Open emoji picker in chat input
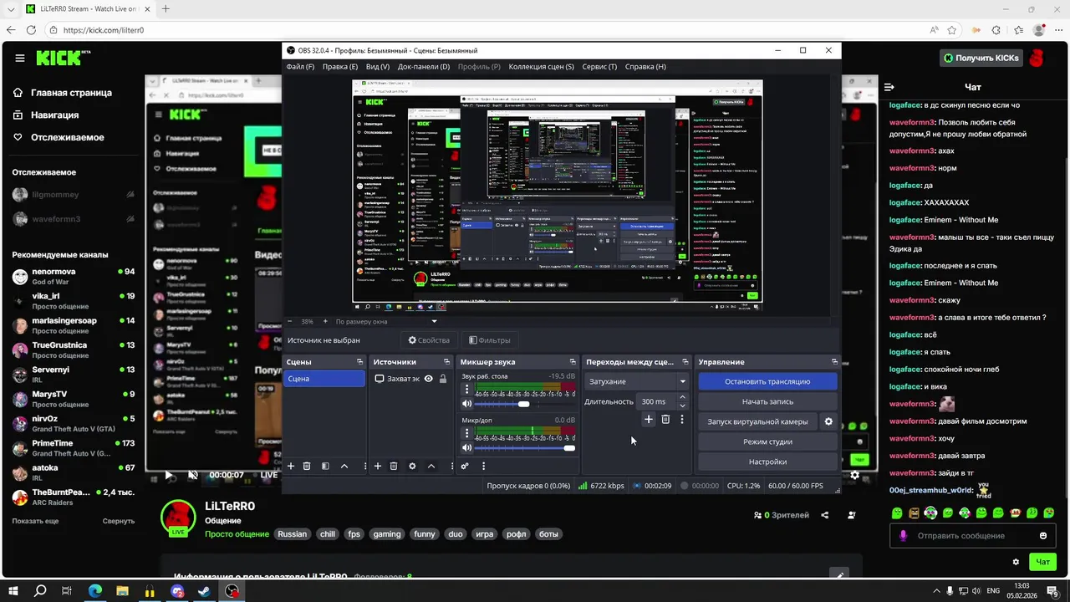This screenshot has height=602, width=1070. tap(1043, 536)
